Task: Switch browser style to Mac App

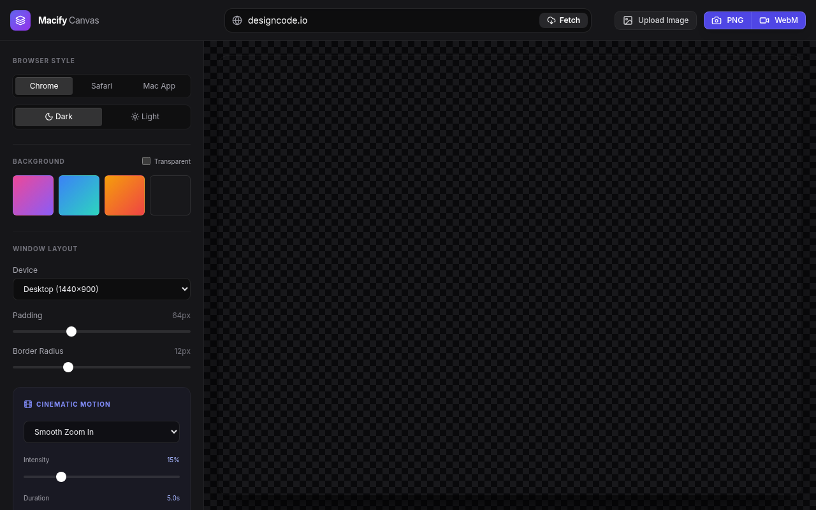Action: 159,86
